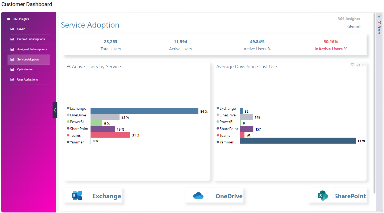Click the 11,594 Active Users value

click(180, 42)
